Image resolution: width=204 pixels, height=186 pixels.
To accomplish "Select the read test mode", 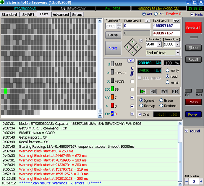I will click(x=167, y=76).
